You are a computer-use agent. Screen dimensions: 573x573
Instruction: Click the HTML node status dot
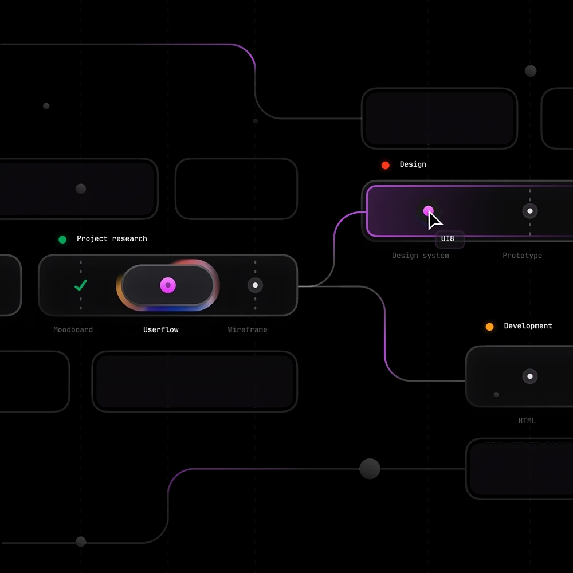tap(529, 376)
